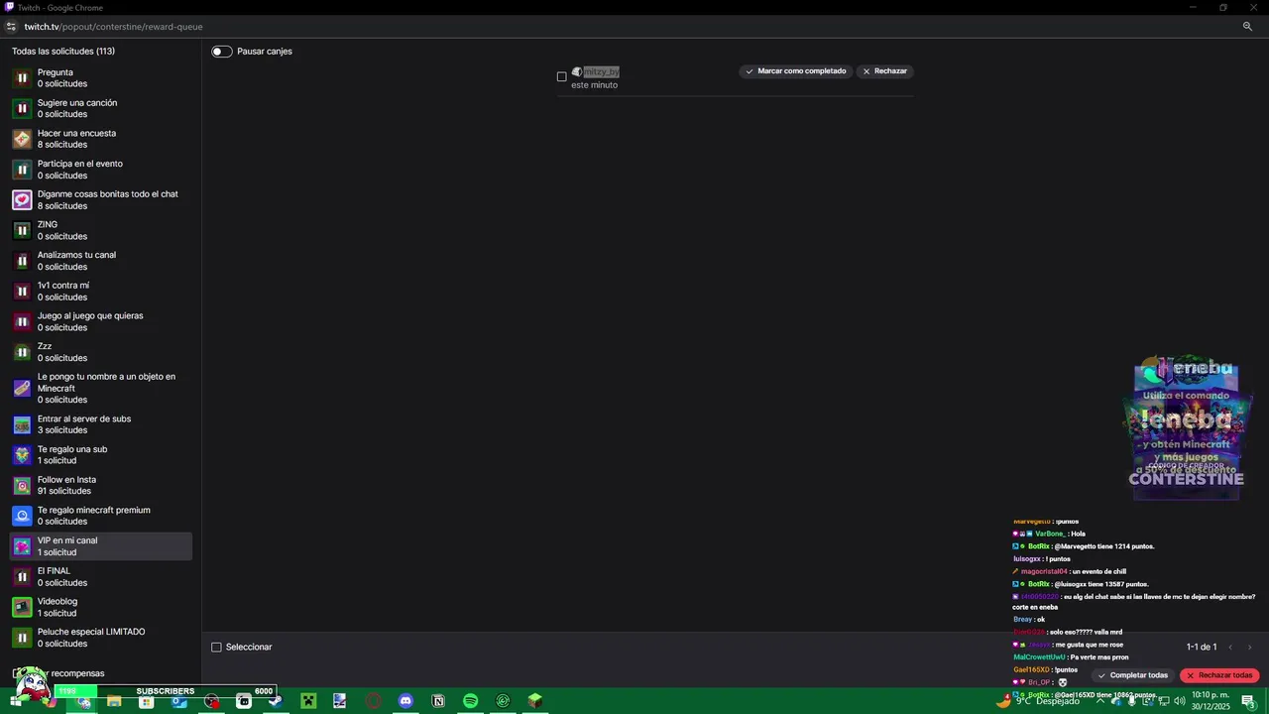The image size is (1269, 714).
Task: Select Juego al juego que quieras icon
Action: coord(22,321)
